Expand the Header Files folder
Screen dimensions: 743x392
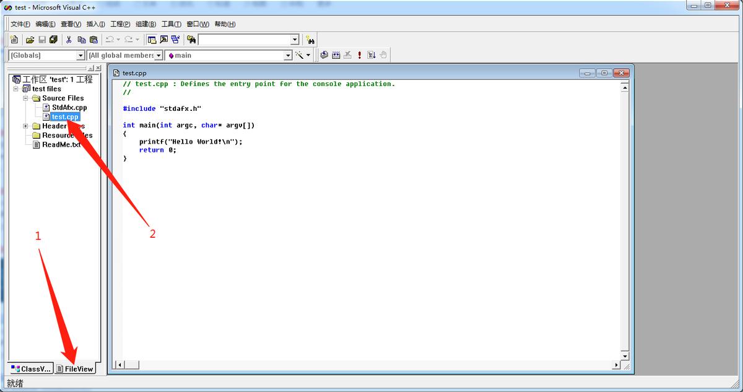coord(26,126)
